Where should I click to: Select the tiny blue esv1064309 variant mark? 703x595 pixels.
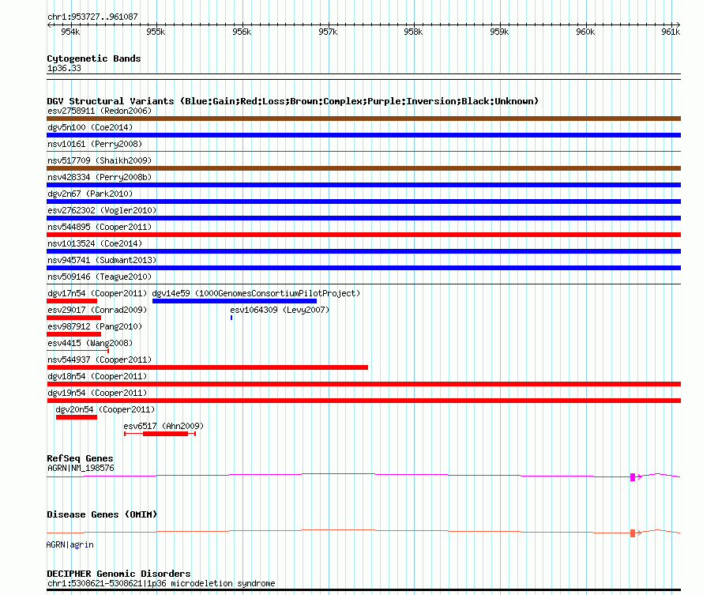coord(231,318)
